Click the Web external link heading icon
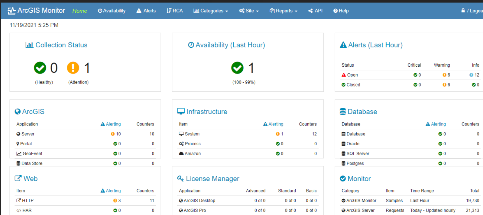This screenshot has width=483, height=215. click(18, 178)
